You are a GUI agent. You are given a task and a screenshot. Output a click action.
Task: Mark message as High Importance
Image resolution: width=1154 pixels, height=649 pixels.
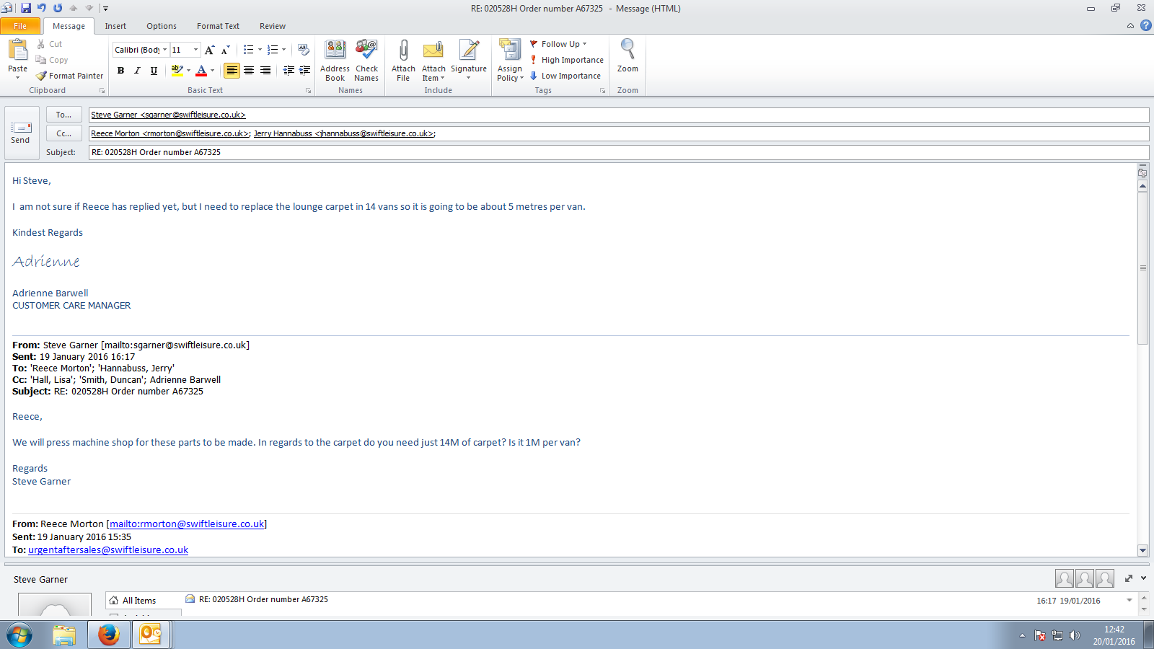point(567,60)
